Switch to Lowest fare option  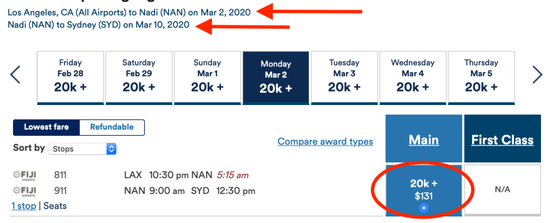coord(46,127)
